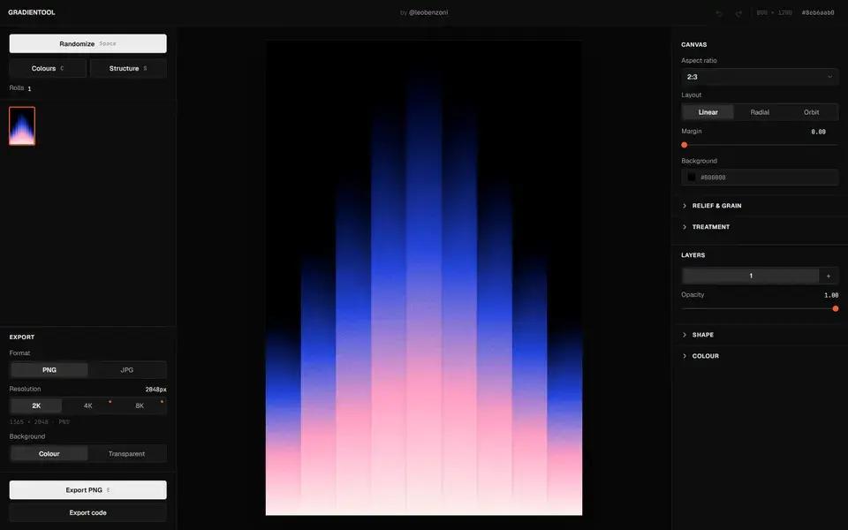Select 8K export resolution
848x530 pixels.
click(x=140, y=405)
